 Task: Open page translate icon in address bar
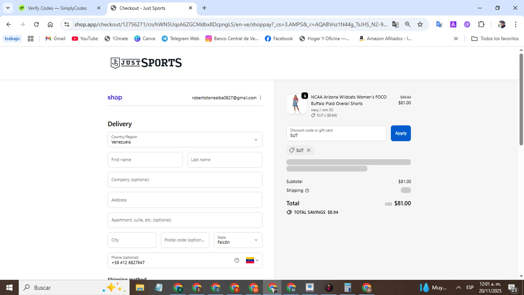[x=395, y=24]
